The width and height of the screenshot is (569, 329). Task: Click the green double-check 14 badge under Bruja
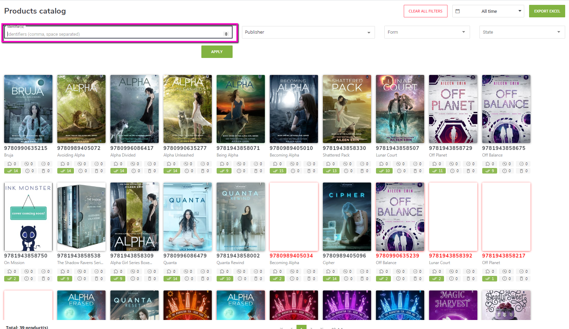coord(12,171)
